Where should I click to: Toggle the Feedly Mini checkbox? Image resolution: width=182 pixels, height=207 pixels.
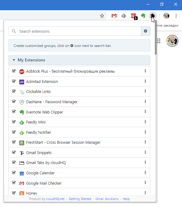(x=14, y=122)
